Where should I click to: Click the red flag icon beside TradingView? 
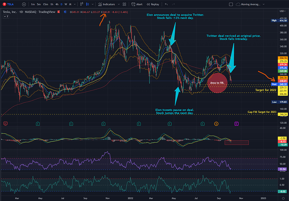59,12
